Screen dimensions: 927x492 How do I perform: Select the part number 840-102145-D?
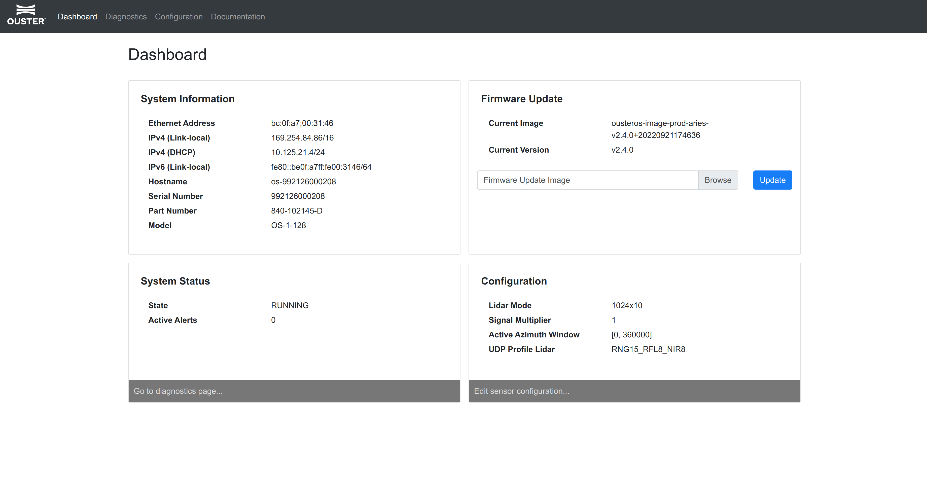coord(297,211)
